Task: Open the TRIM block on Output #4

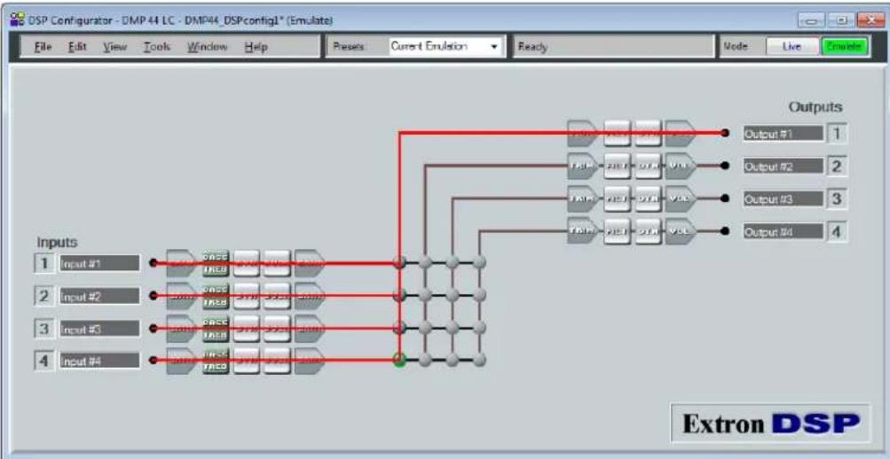Action: point(582,230)
